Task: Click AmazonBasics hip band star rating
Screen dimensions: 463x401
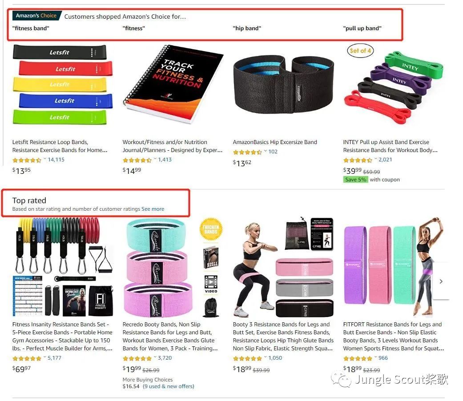Action: pos(247,152)
